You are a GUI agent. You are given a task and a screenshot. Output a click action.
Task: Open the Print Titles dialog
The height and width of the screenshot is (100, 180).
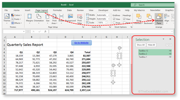tap(80, 19)
